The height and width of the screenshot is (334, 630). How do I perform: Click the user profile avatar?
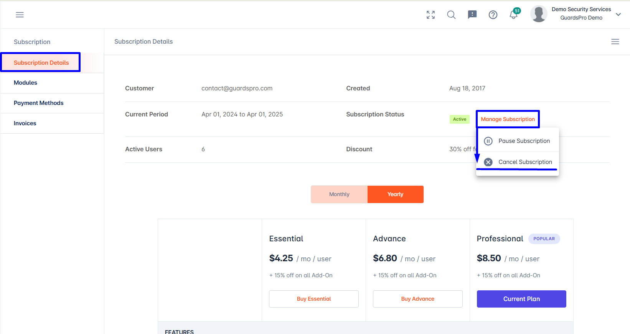538,14
